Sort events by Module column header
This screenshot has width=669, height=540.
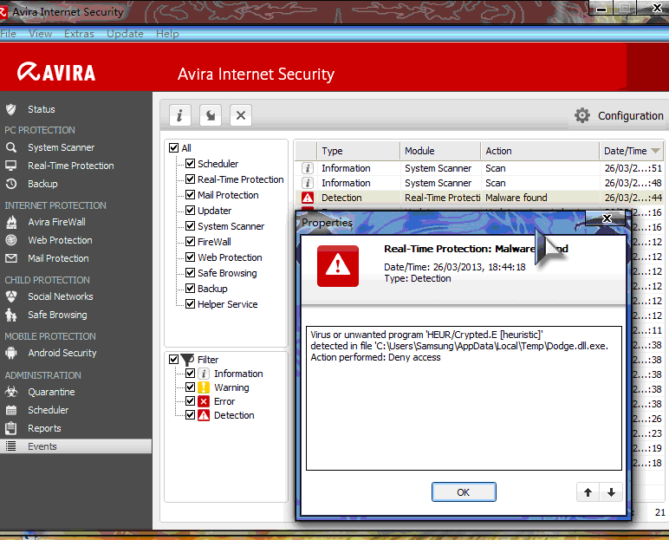440,151
